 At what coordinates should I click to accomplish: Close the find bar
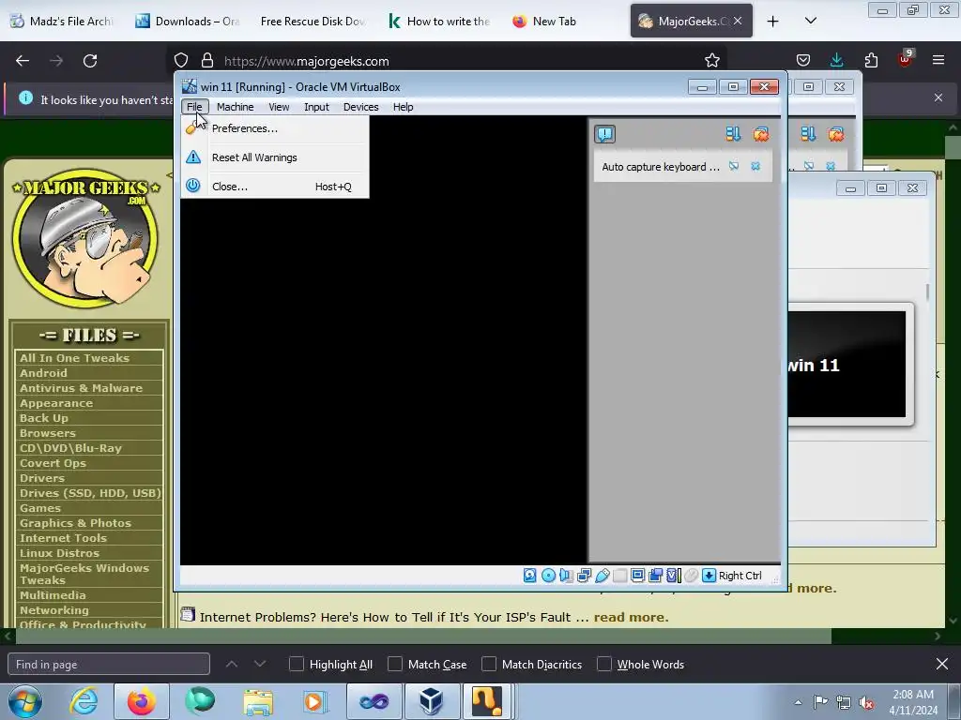tap(941, 664)
